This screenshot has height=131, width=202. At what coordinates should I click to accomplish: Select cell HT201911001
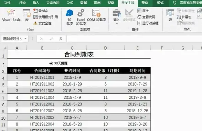point(42,77)
